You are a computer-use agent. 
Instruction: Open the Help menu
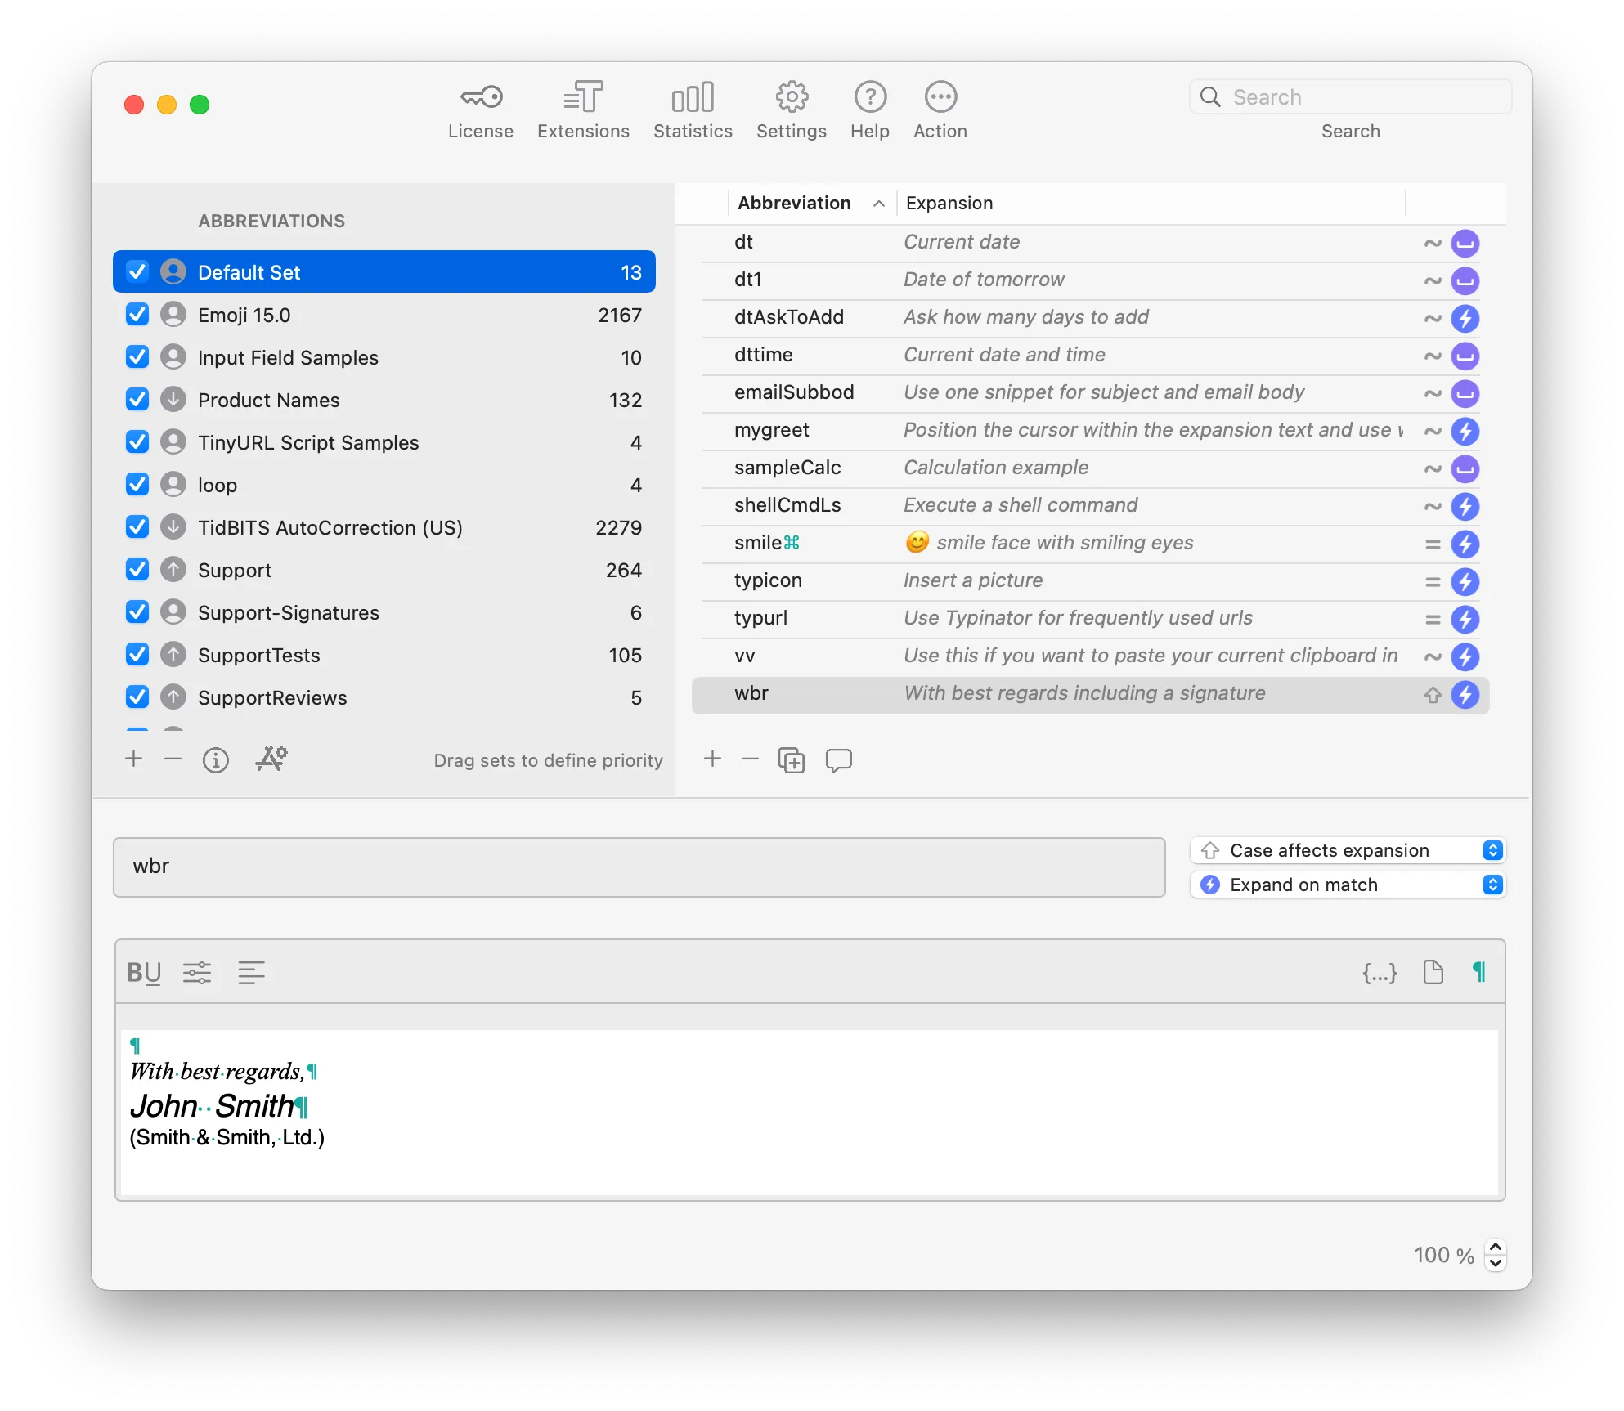point(869,109)
